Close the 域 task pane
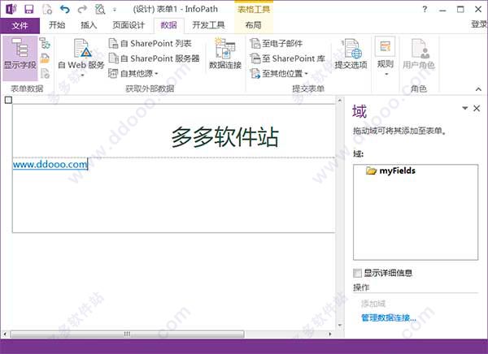 [477, 108]
